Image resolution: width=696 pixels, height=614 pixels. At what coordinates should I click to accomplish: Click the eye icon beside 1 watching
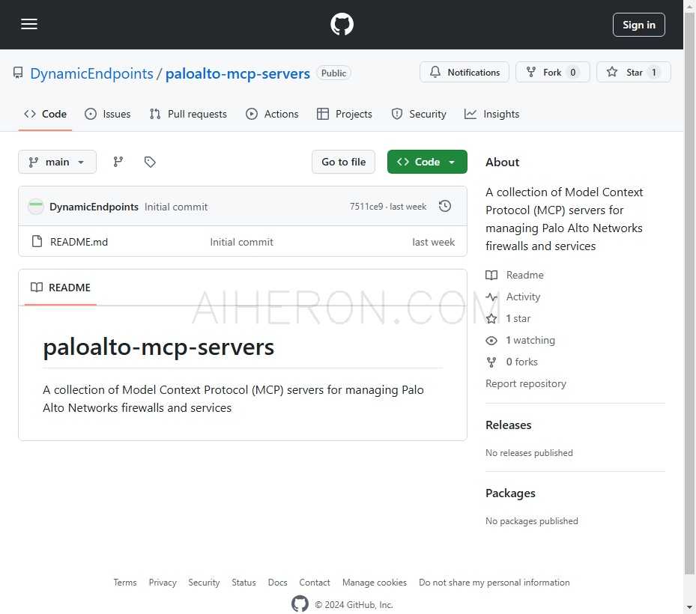(491, 340)
